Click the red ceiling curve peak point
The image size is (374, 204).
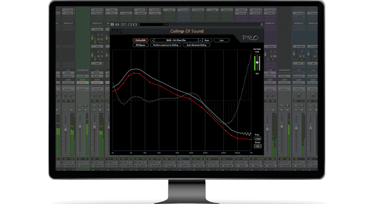point(133,74)
